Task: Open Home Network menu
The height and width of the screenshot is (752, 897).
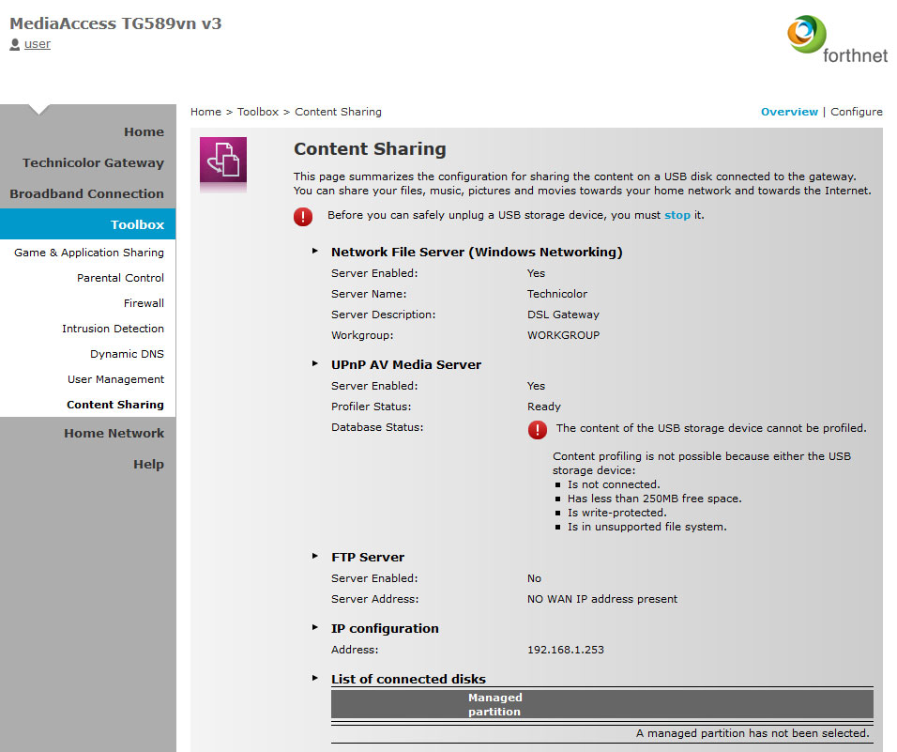Action: pyautogui.click(x=114, y=433)
